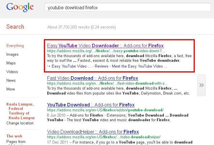Click the Change location link
The width and height of the screenshot is (214, 145).
20,123
